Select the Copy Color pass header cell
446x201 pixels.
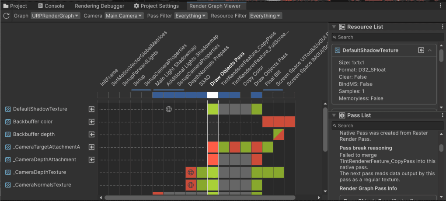point(246,95)
